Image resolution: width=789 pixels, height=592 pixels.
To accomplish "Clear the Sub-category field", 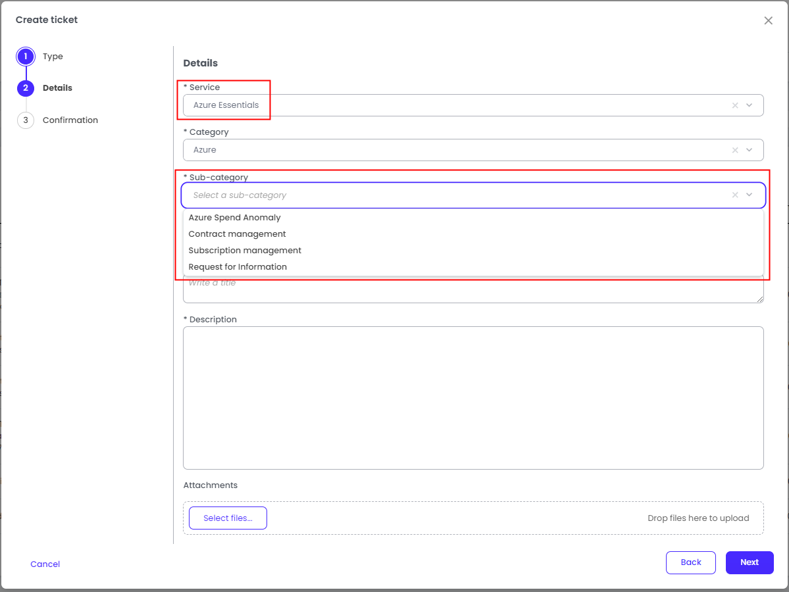I will pos(735,195).
